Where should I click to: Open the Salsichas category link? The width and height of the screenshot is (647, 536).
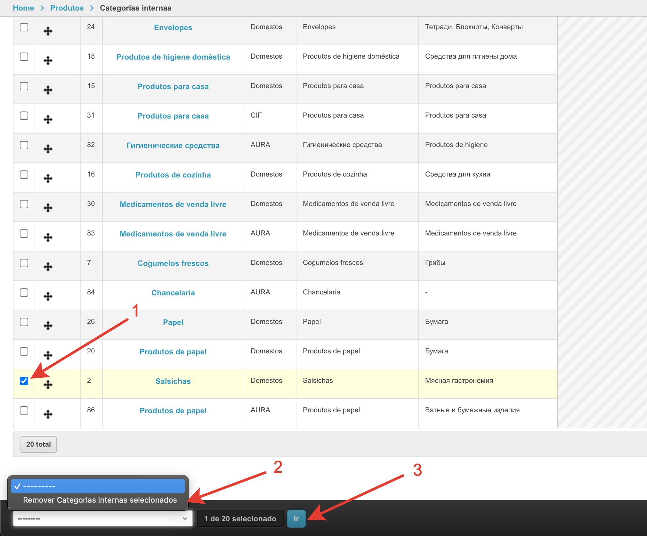tap(173, 381)
